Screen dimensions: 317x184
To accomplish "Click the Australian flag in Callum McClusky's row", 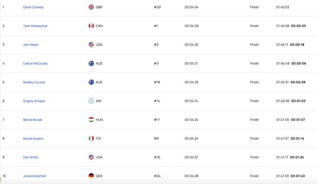I will pyautogui.click(x=91, y=63).
